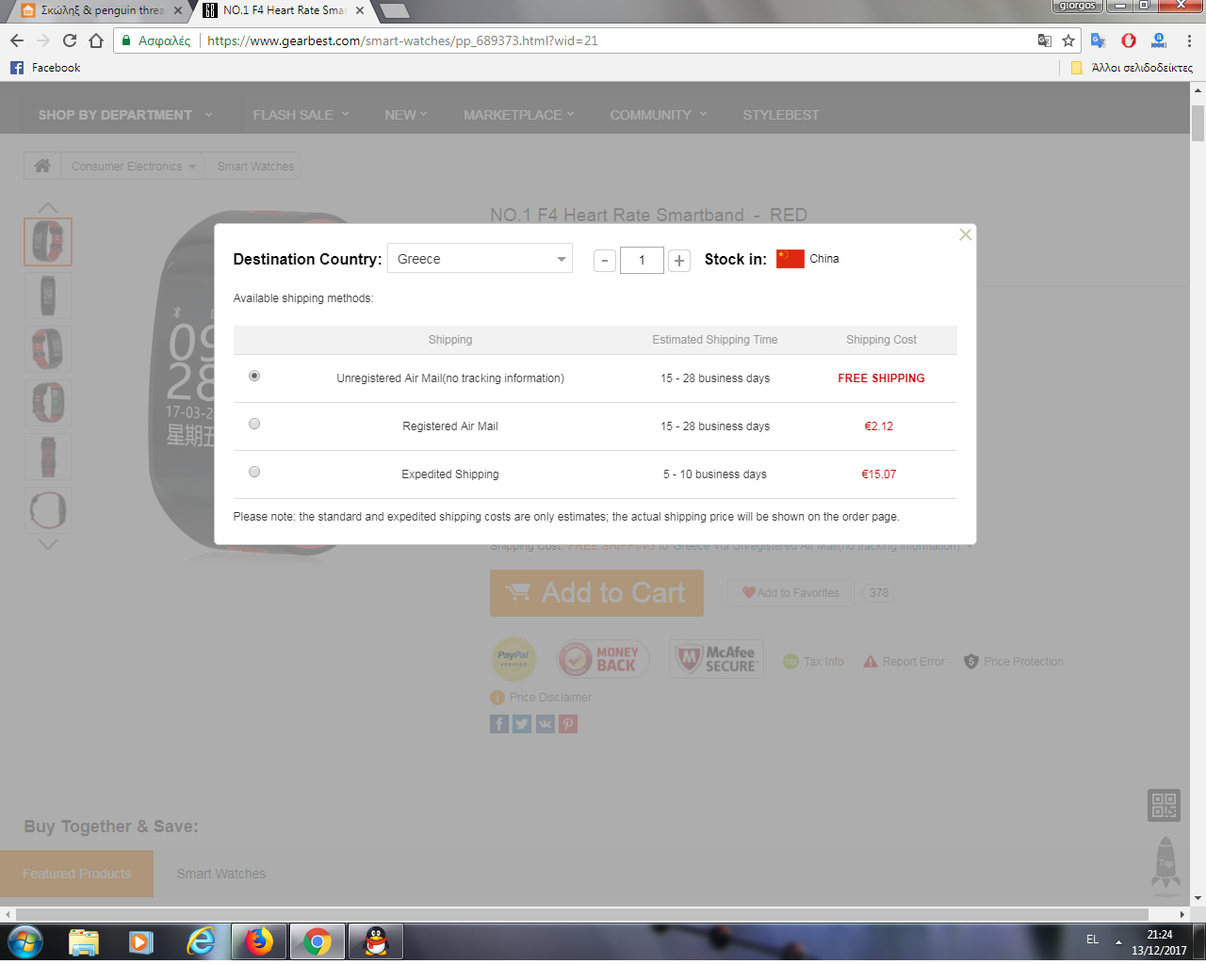Image resolution: width=1206 pixels, height=964 pixels.
Task: Open the Marketplace menu
Action: coord(518,115)
